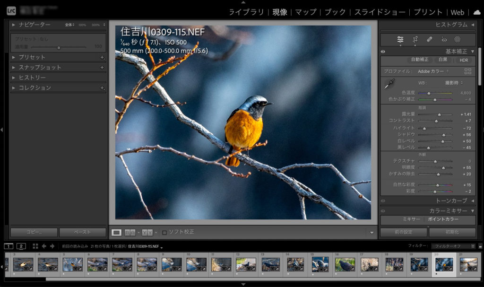Select filmstrip thumbnail number 16

tap(345, 264)
